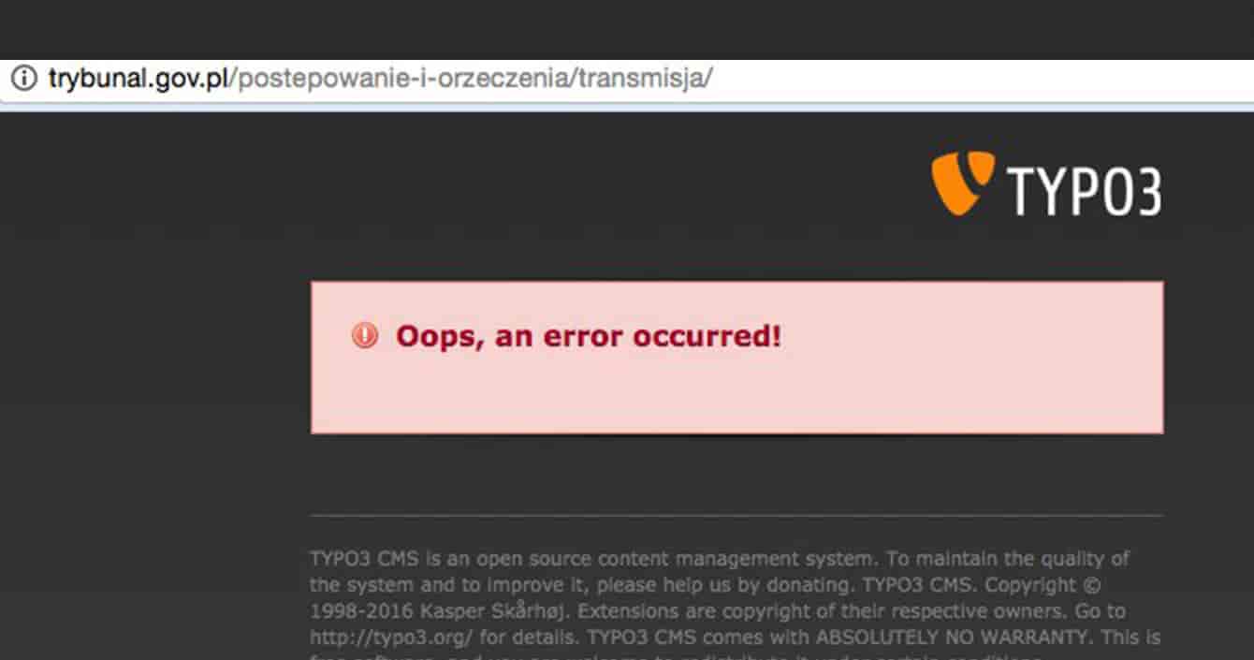Click the trybunal.gov.pl domain in the URL
Viewport: 1254px width, 660px height.
tap(139, 79)
